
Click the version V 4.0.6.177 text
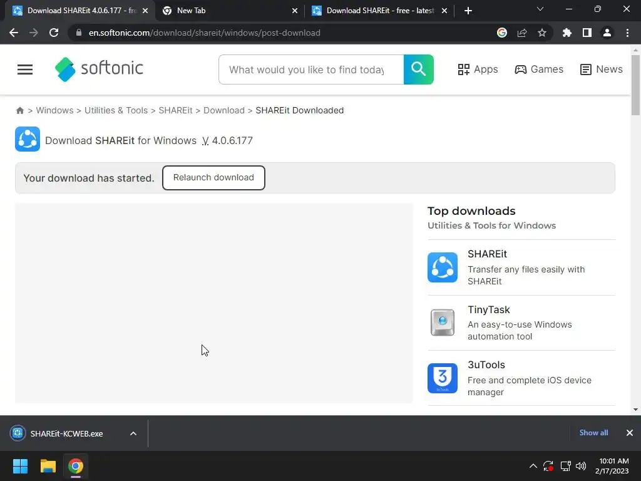pyautogui.click(x=227, y=141)
